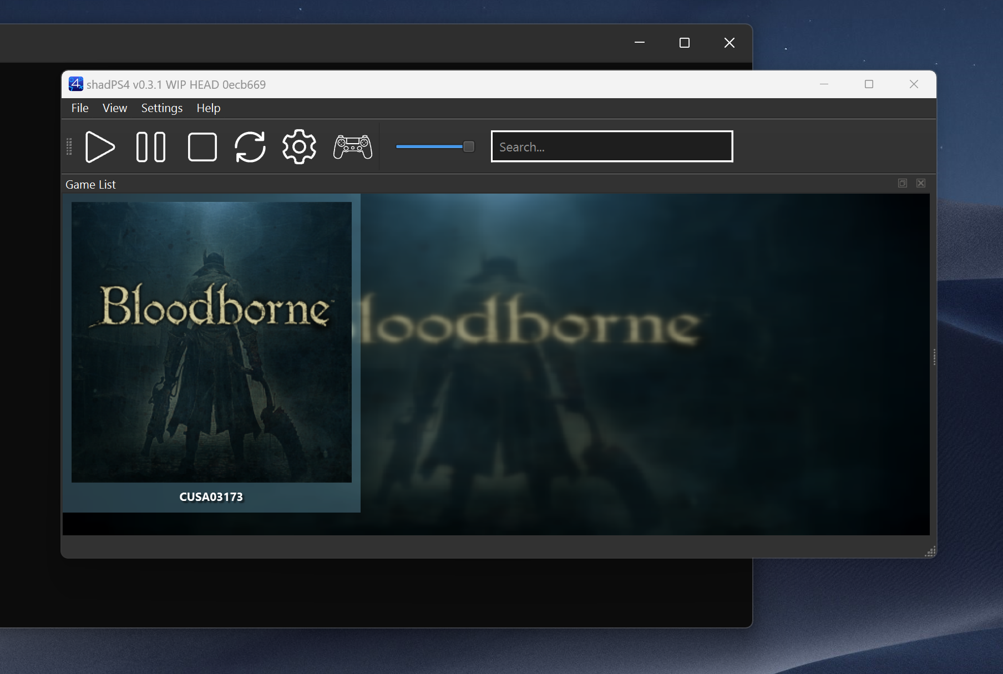
Task: Float the Game List dock panel
Action: (903, 183)
